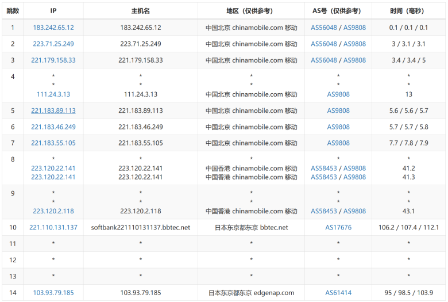Select hostname softbank221110131137.bbtec.net
The width and height of the screenshot is (448, 302).
(141, 227)
